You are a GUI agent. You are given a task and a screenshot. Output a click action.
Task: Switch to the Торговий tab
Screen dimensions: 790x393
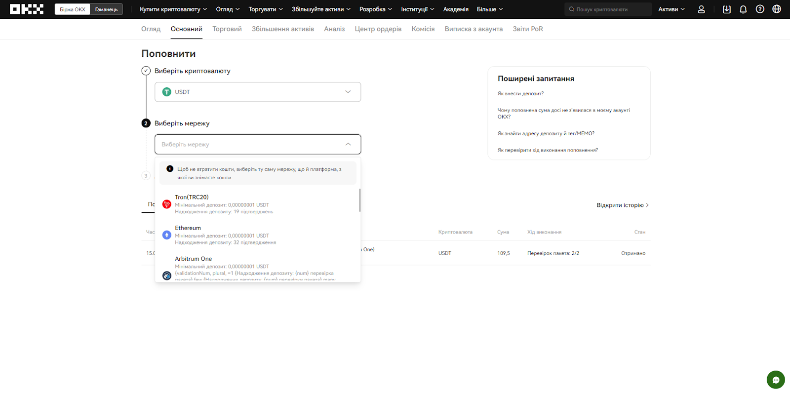pyautogui.click(x=227, y=29)
